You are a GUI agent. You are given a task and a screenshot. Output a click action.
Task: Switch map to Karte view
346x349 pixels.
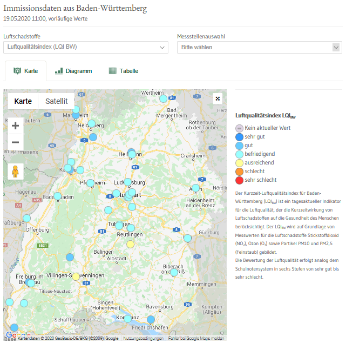tap(23, 101)
